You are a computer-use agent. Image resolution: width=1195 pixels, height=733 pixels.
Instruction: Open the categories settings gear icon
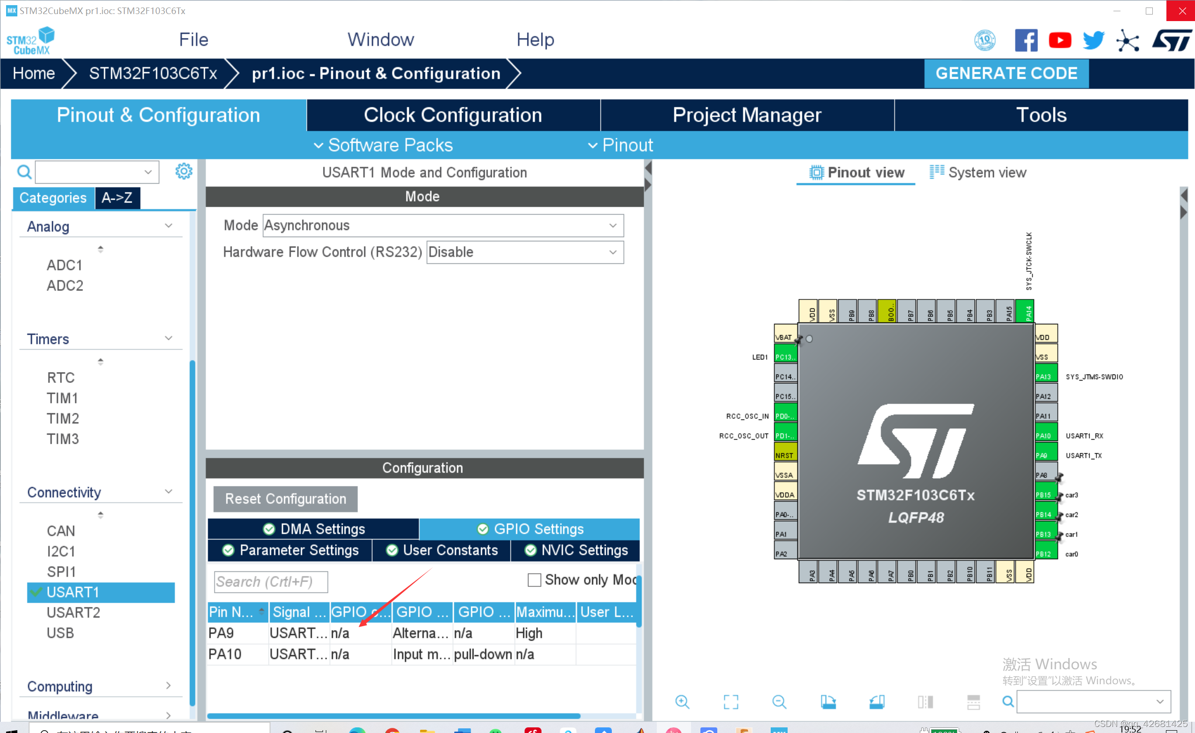pyautogui.click(x=183, y=171)
